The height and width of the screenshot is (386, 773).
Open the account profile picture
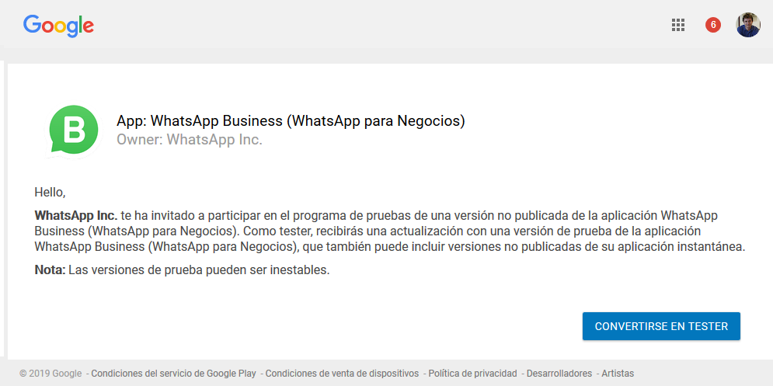[748, 25]
